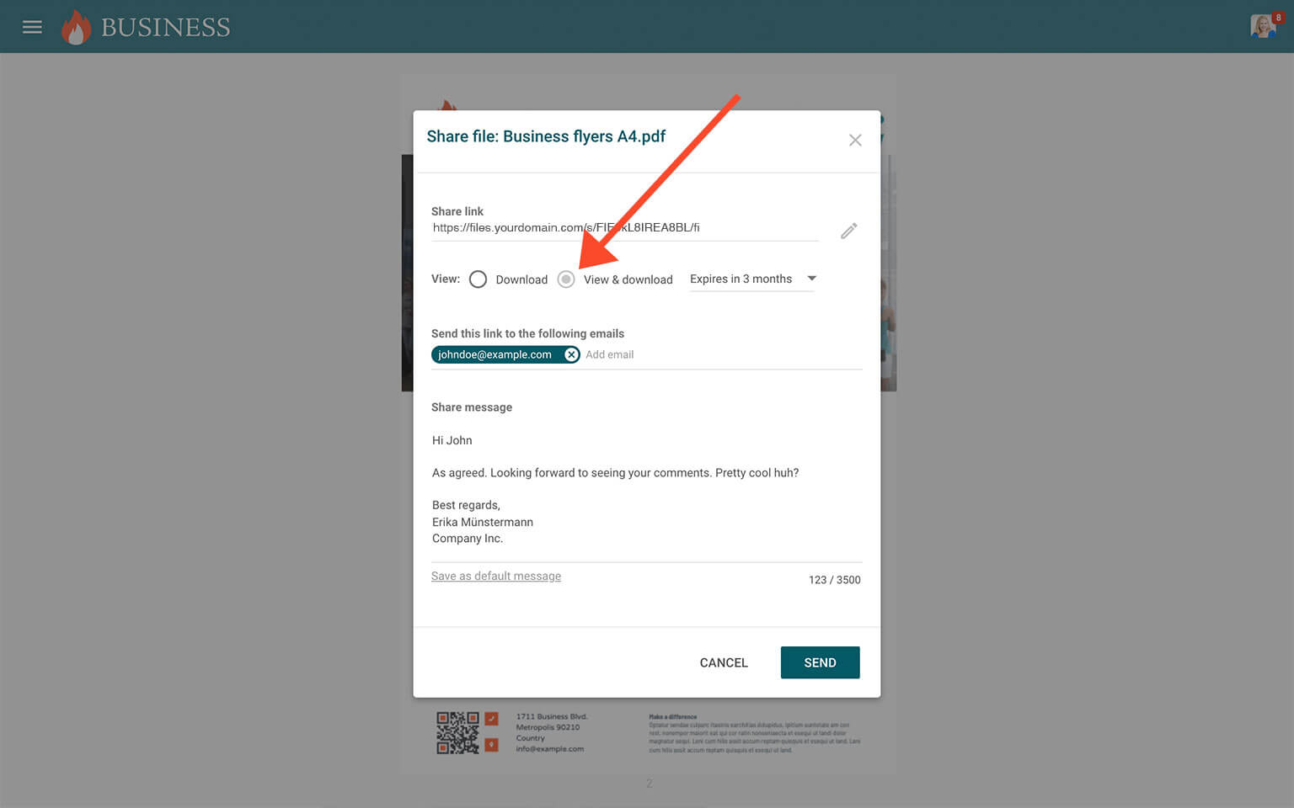Click Save as default message link

tap(495, 577)
